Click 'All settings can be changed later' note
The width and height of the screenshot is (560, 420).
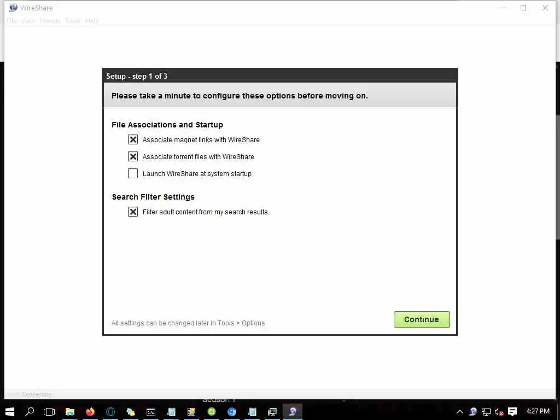point(188,323)
